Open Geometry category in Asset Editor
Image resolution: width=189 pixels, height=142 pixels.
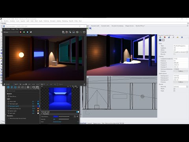pos(15,87)
